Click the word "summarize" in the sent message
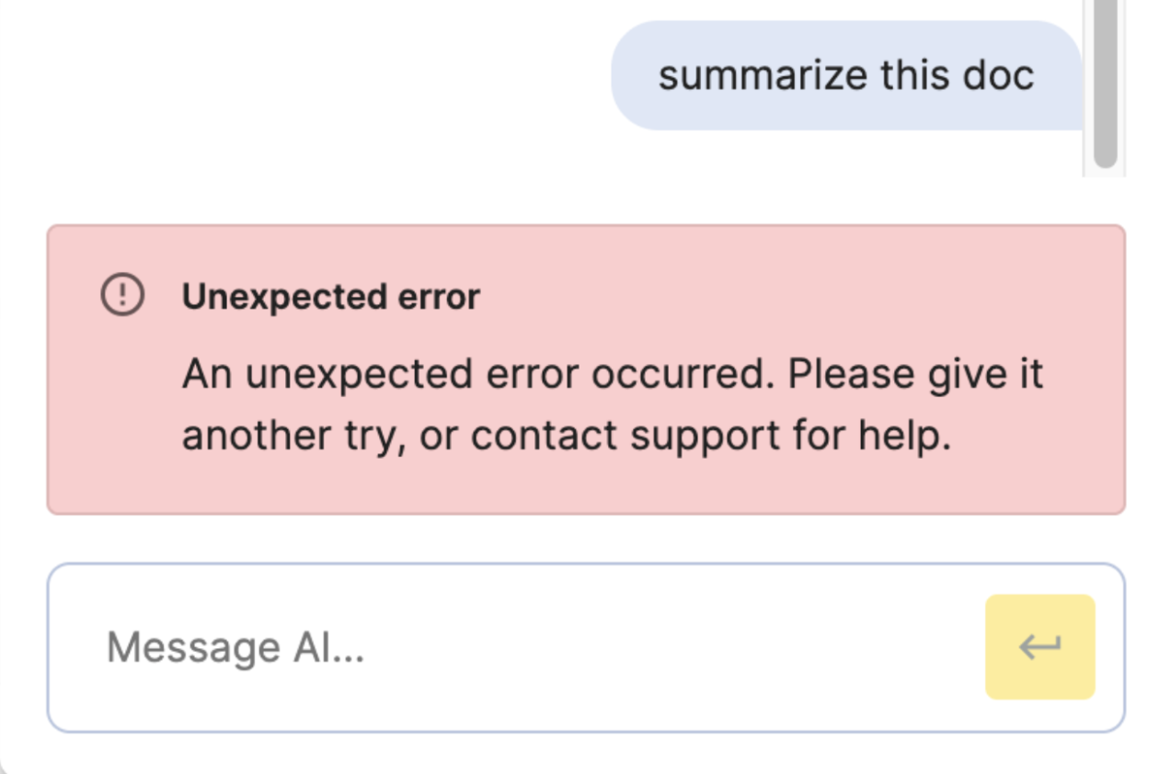This screenshot has height=774, width=1159. tap(762, 75)
